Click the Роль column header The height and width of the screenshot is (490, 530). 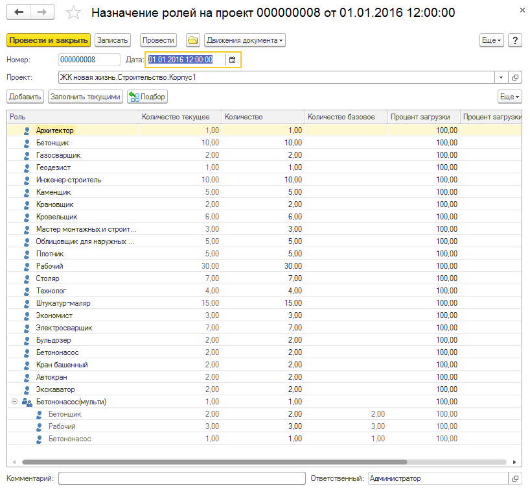(x=73, y=117)
